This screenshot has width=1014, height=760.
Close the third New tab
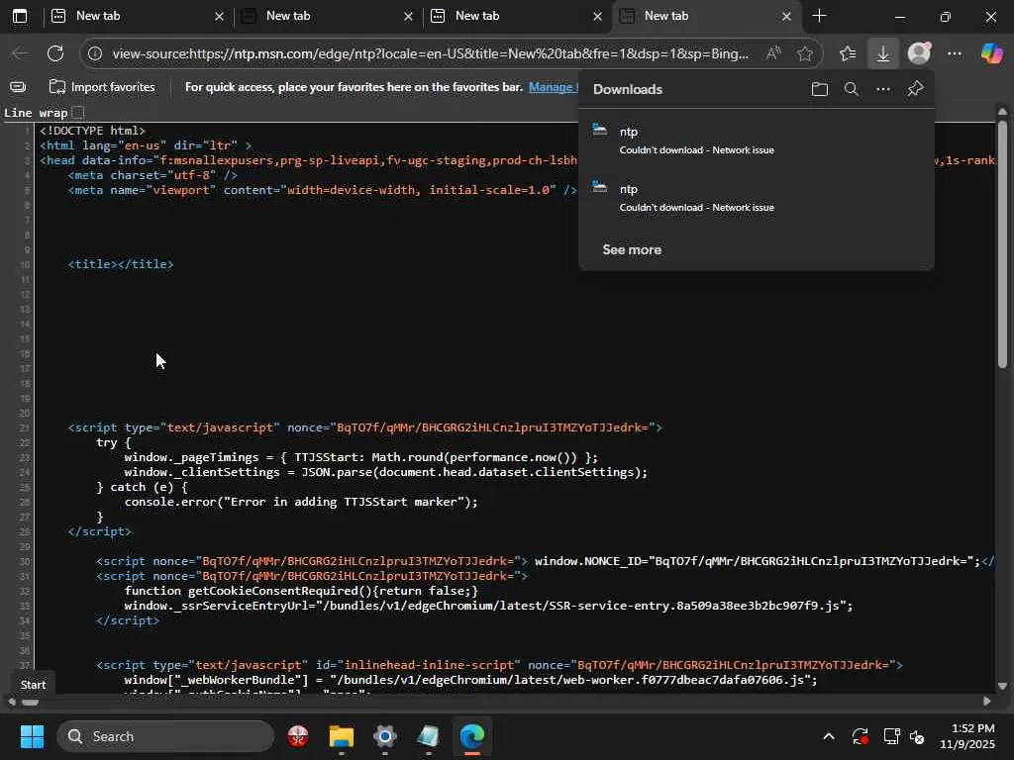(597, 16)
